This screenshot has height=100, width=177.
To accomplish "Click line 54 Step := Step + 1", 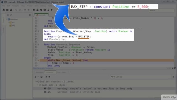I will (107, 63).
